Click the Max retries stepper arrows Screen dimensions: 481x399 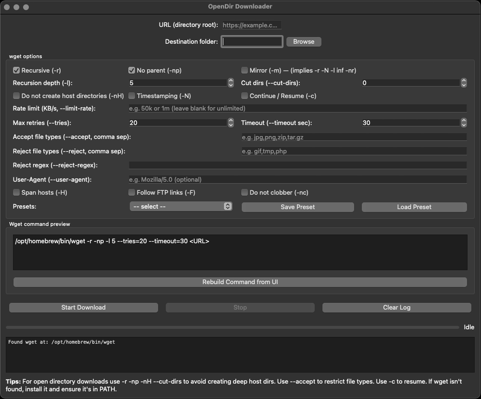[231, 123]
